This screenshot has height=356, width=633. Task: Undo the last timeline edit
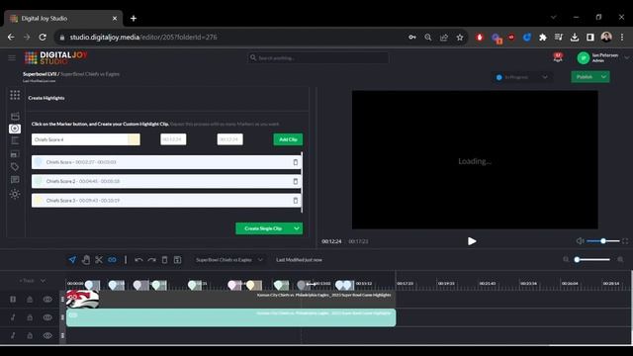click(x=138, y=260)
